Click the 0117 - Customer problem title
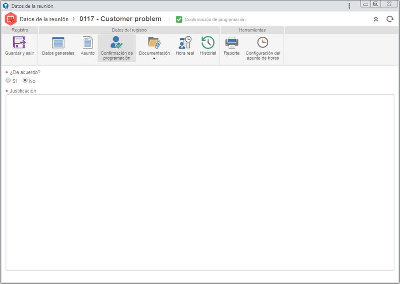400x284 pixels. tap(120, 19)
